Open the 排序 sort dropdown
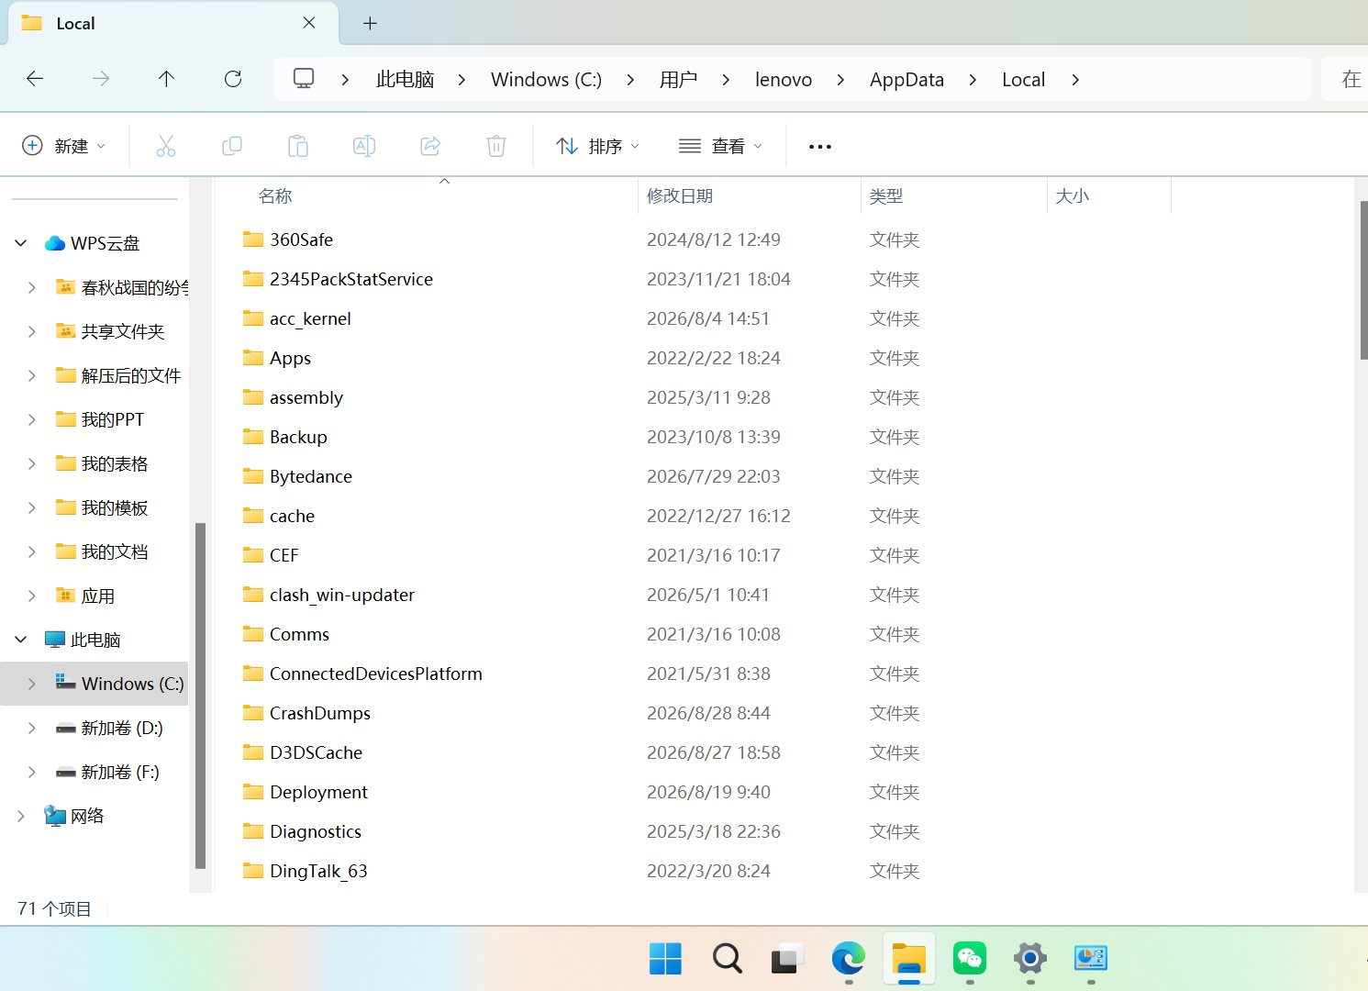Viewport: 1368px width, 991px height. (x=597, y=146)
